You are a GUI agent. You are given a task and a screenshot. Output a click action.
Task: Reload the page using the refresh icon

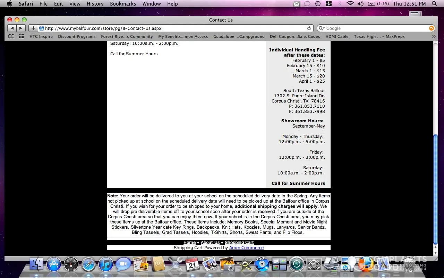[309, 28]
